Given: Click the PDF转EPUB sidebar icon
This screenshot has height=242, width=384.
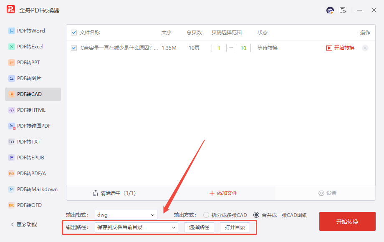Looking at the screenshot, I should click(12, 158).
